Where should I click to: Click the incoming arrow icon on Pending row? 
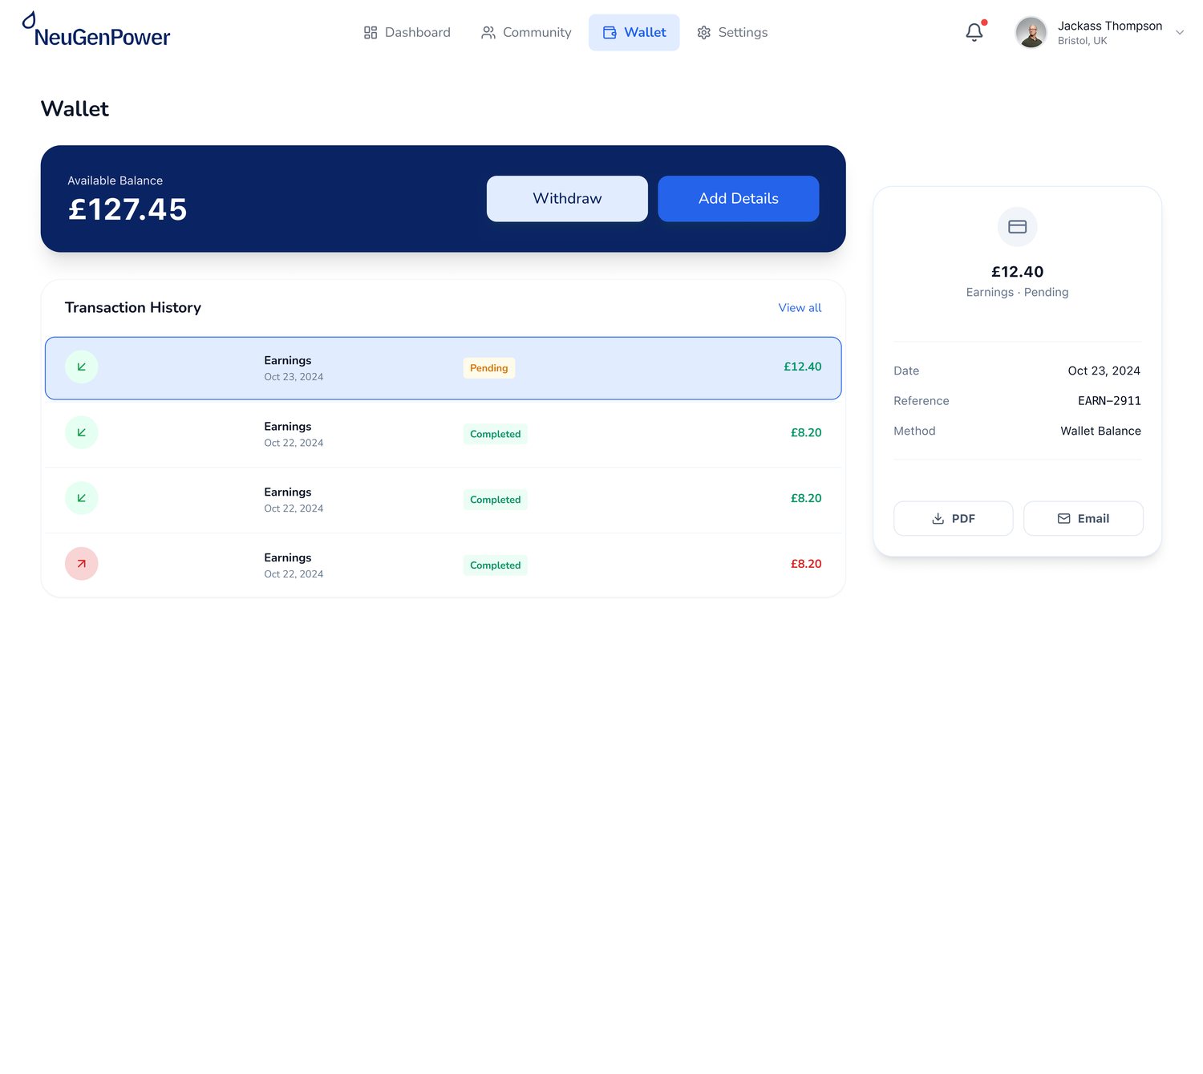[x=82, y=367]
